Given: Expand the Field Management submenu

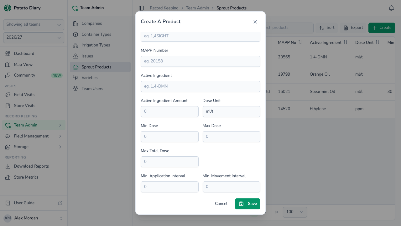Looking at the screenshot, I should [x=60, y=136].
